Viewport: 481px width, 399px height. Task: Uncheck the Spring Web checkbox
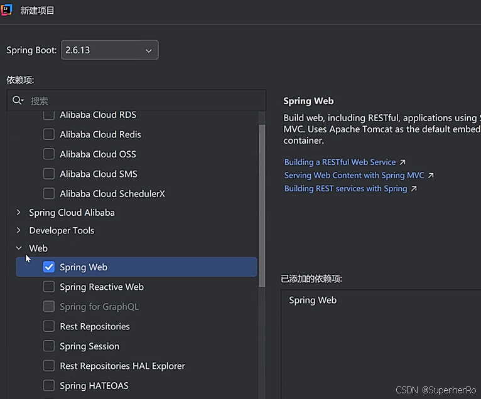(49, 267)
